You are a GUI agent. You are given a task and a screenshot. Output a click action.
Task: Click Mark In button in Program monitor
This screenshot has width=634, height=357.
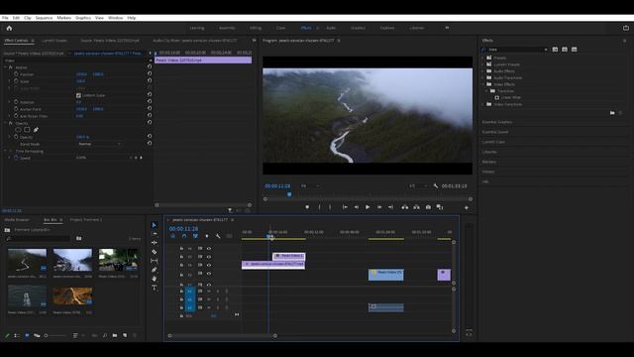click(319, 207)
